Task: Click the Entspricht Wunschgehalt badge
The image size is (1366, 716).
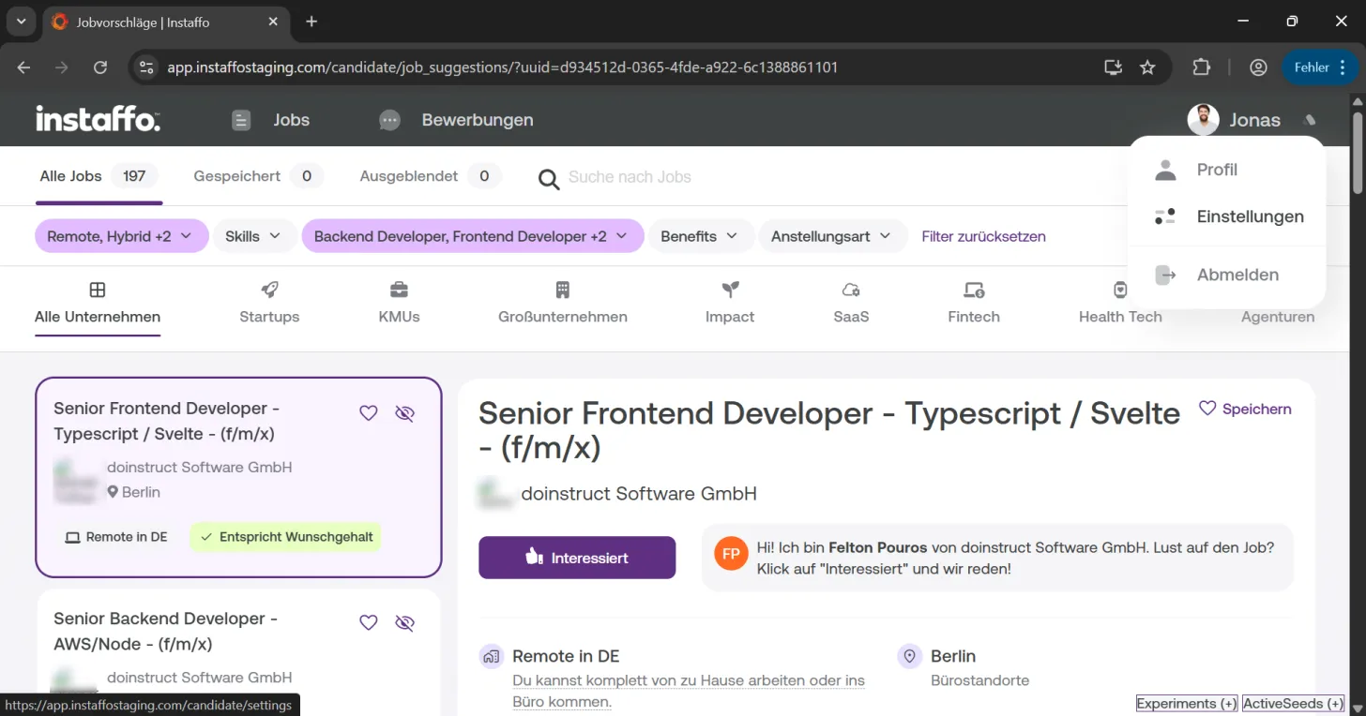Action: 286,537
